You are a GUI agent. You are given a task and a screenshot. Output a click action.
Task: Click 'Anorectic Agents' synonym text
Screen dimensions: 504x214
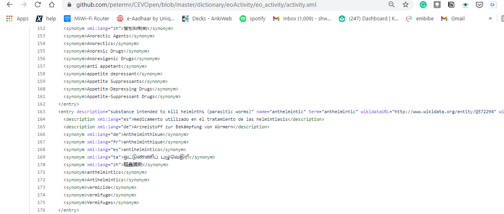pos(108,36)
